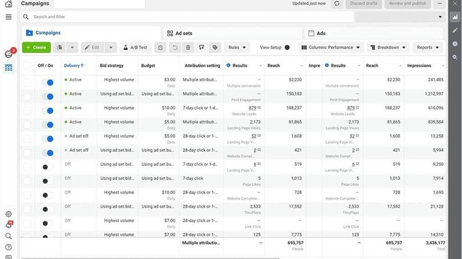Click the tag label icon in toolbar
This screenshot has height=259, width=462.
click(215, 48)
